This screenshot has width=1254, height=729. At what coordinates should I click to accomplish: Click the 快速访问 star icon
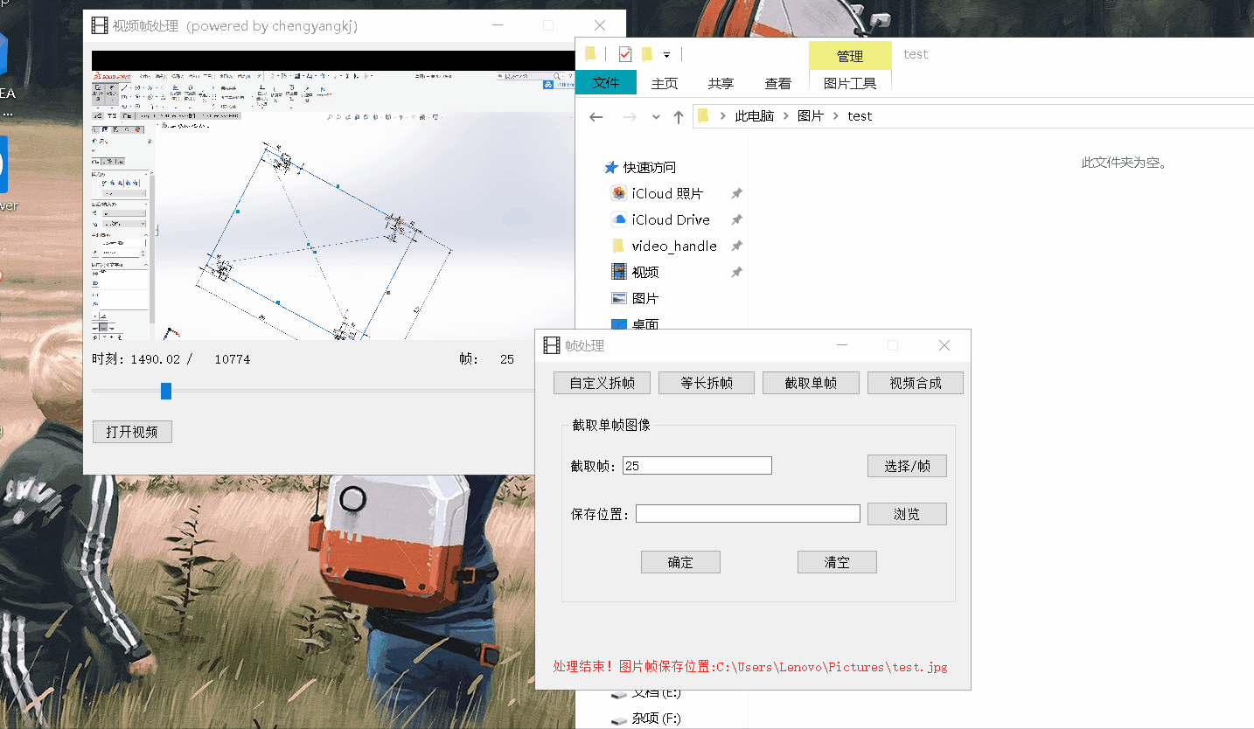[x=610, y=167]
